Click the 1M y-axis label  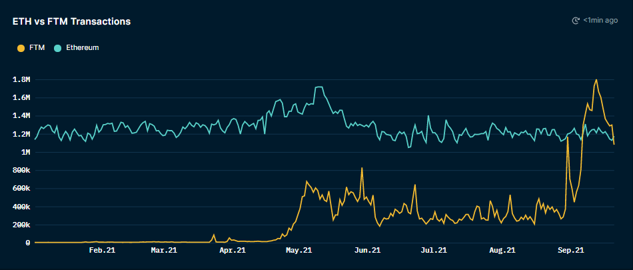[x=25, y=152]
